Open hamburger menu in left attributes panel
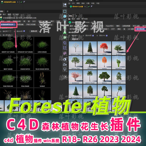Viewport: 146px width, 146px height. click(x=1, y=14)
